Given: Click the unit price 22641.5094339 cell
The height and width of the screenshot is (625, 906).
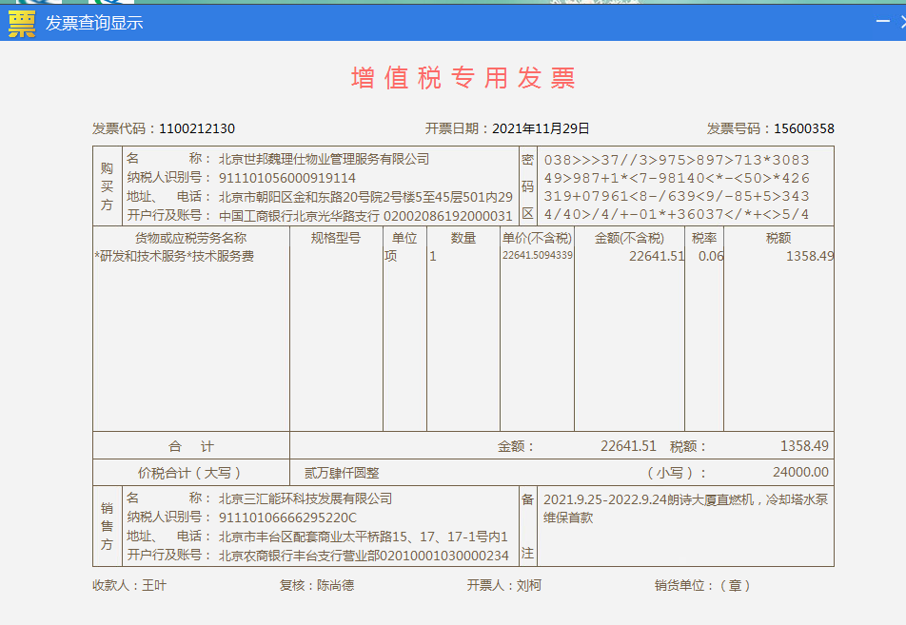Looking at the screenshot, I should click(x=538, y=255).
